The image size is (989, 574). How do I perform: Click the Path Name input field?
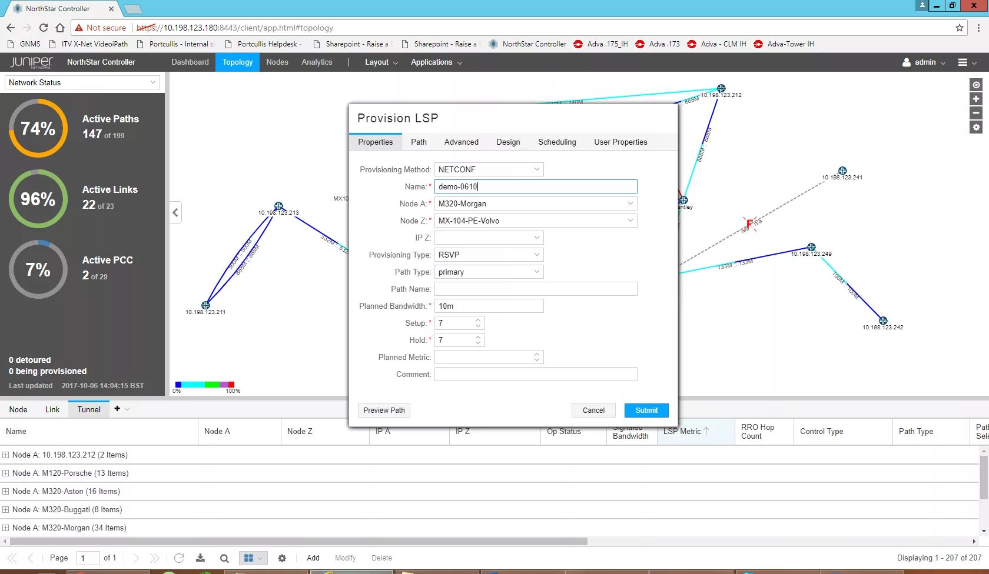click(x=536, y=289)
